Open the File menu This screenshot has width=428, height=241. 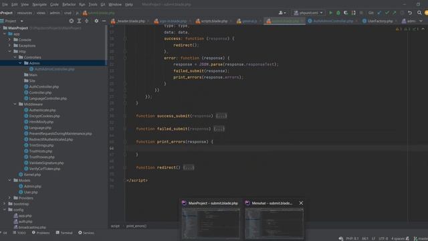(x=5, y=5)
